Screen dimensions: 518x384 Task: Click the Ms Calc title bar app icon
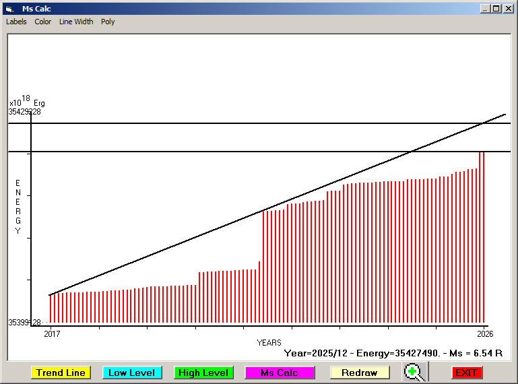coord(9,9)
